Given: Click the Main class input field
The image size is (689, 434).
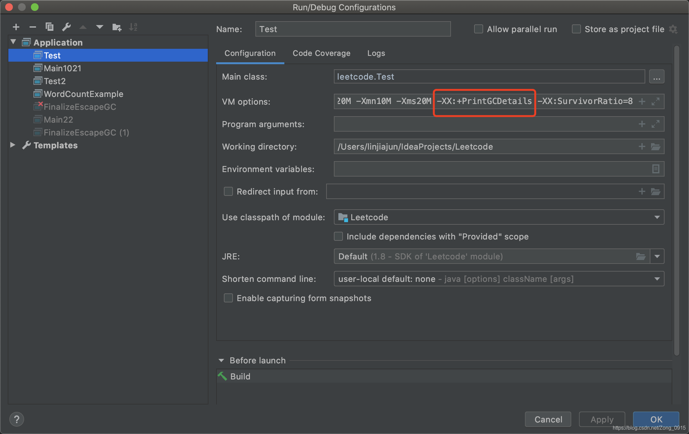Looking at the screenshot, I should [489, 77].
